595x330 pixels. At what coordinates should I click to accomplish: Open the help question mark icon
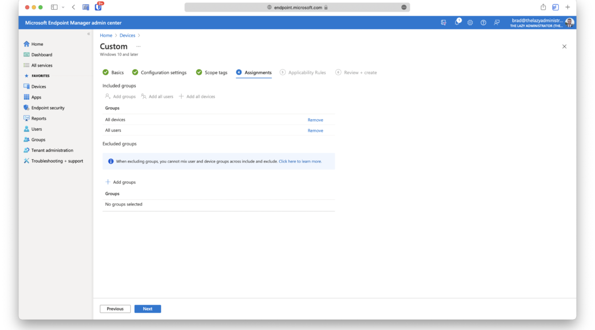coord(483,23)
